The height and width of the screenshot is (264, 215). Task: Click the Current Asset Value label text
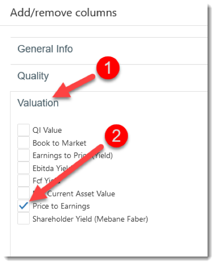pyautogui.click(x=81, y=194)
